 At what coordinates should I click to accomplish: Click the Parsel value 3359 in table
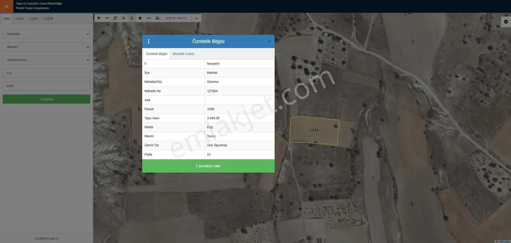point(210,109)
